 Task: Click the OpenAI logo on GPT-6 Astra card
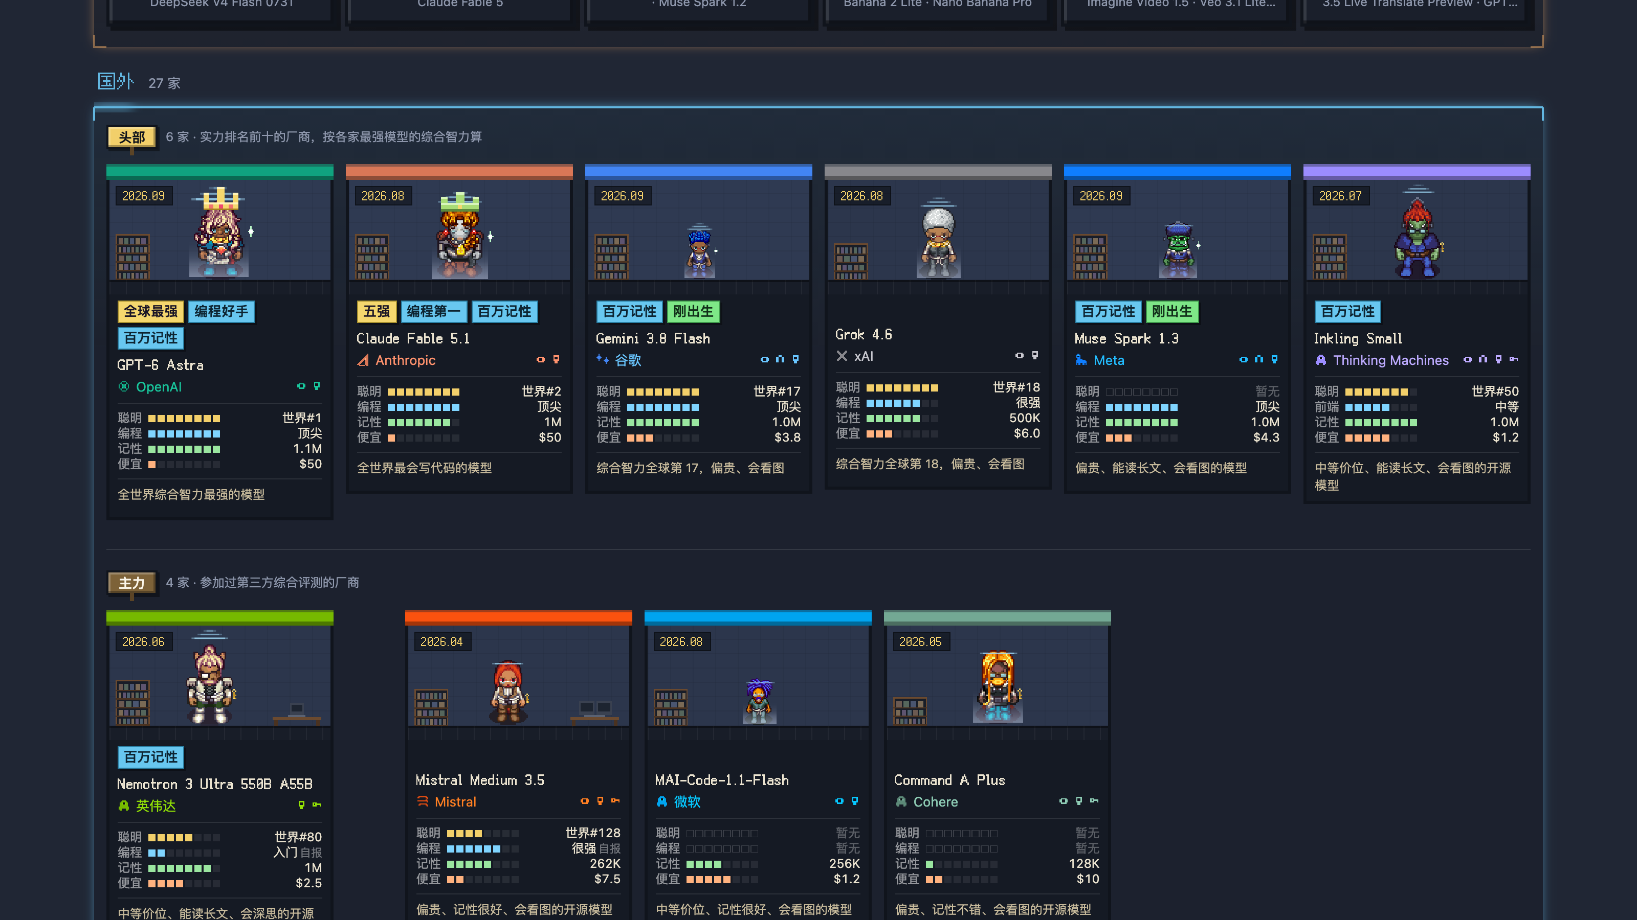124,387
